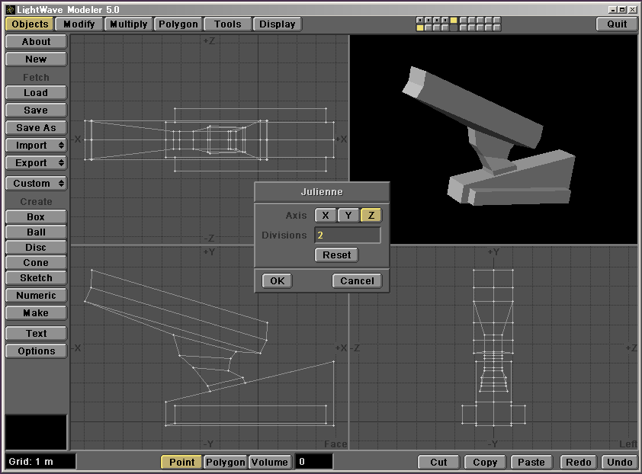The height and width of the screenshot is (474, 642).
Task: Set layer 10 as background layer
Action: click(x=496, y=27)
